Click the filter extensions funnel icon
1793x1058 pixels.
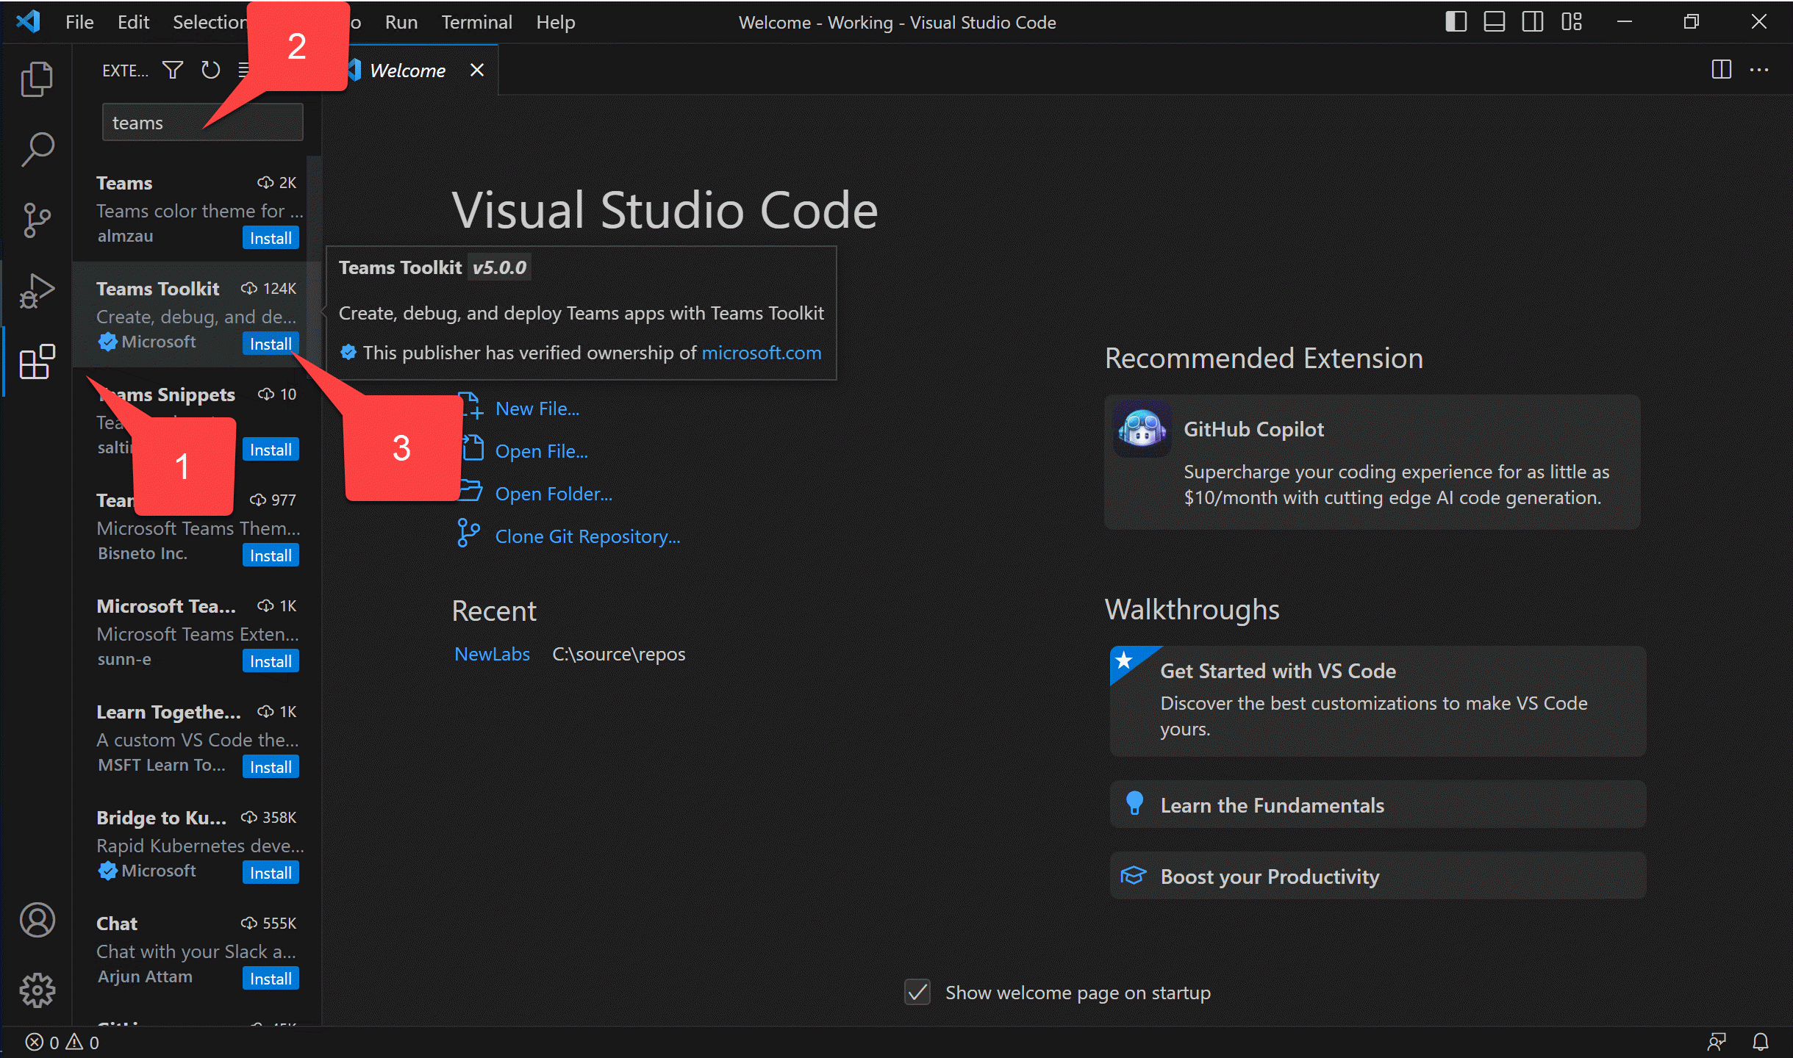tap(173, 70)
